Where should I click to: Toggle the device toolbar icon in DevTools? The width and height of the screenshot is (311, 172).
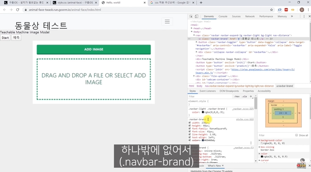coord(196,16)
